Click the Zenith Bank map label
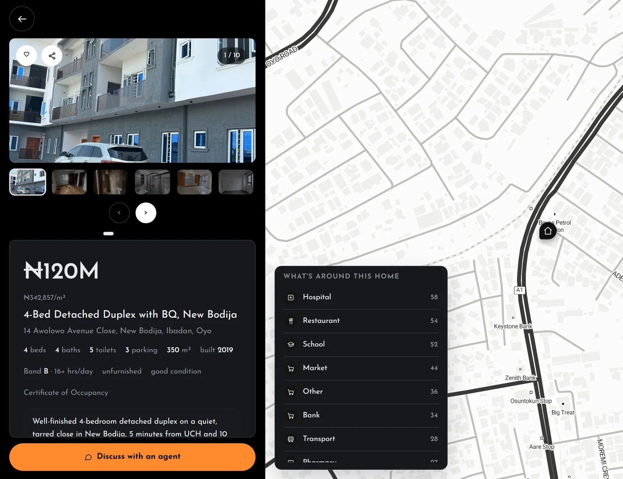The height and width of the screenshot is (479, 623). pos(520,378)
